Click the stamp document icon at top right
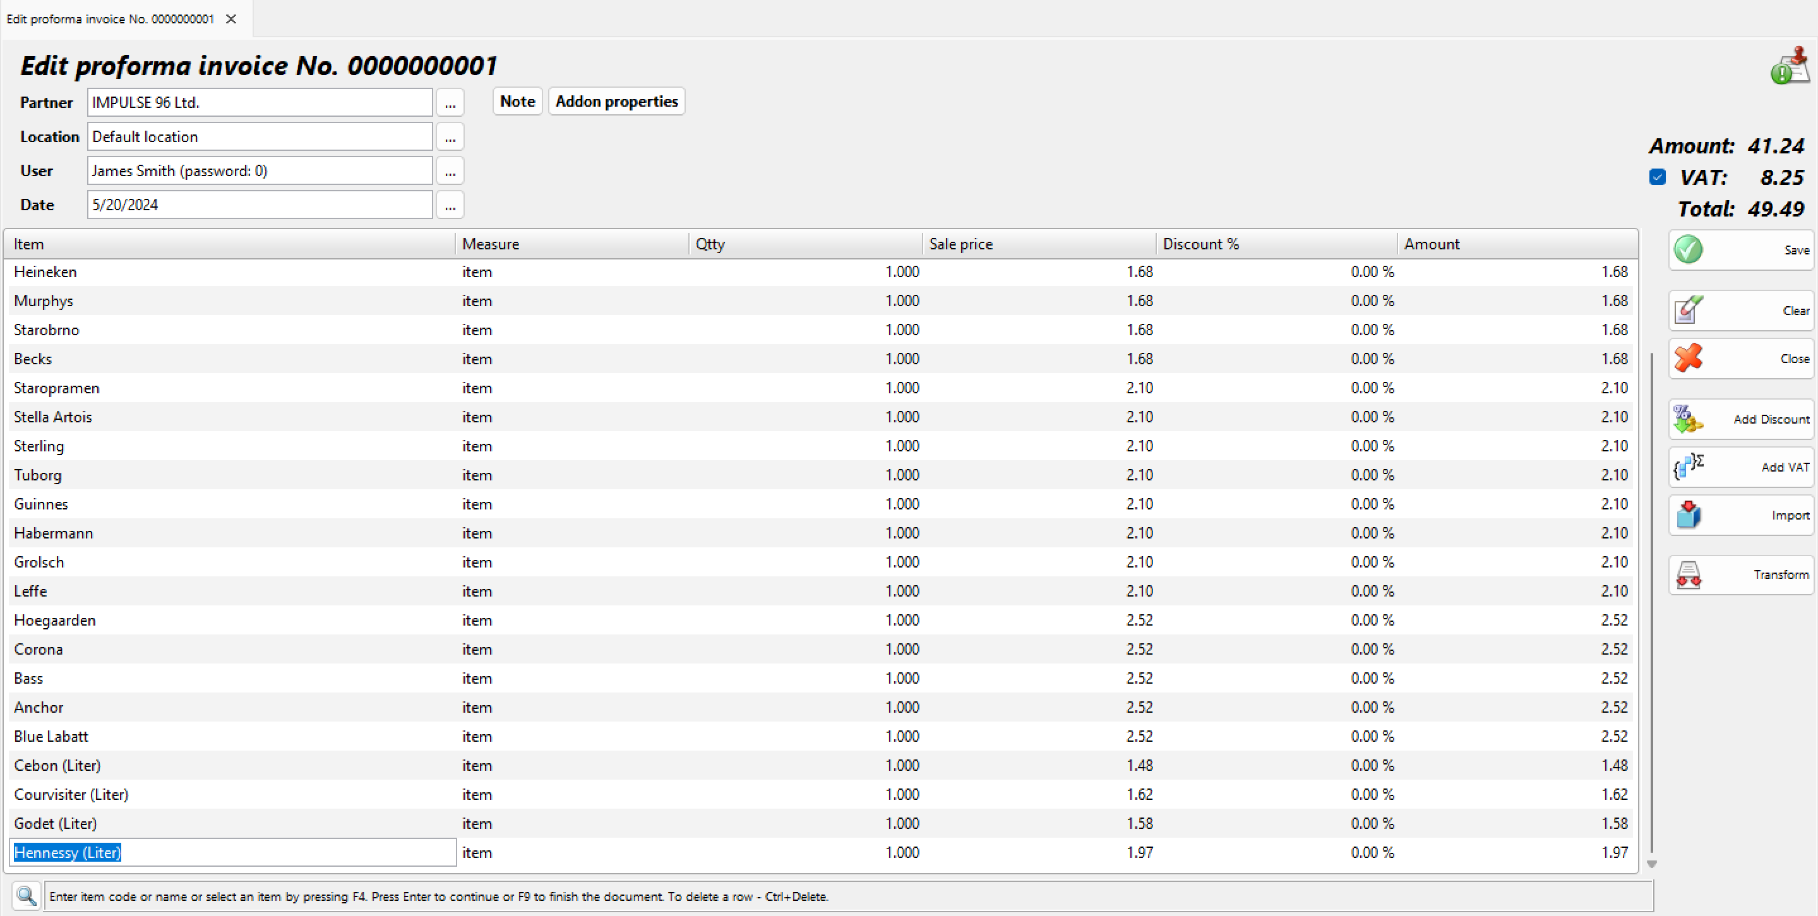 pyautogui.click(x=1789, y=66)
